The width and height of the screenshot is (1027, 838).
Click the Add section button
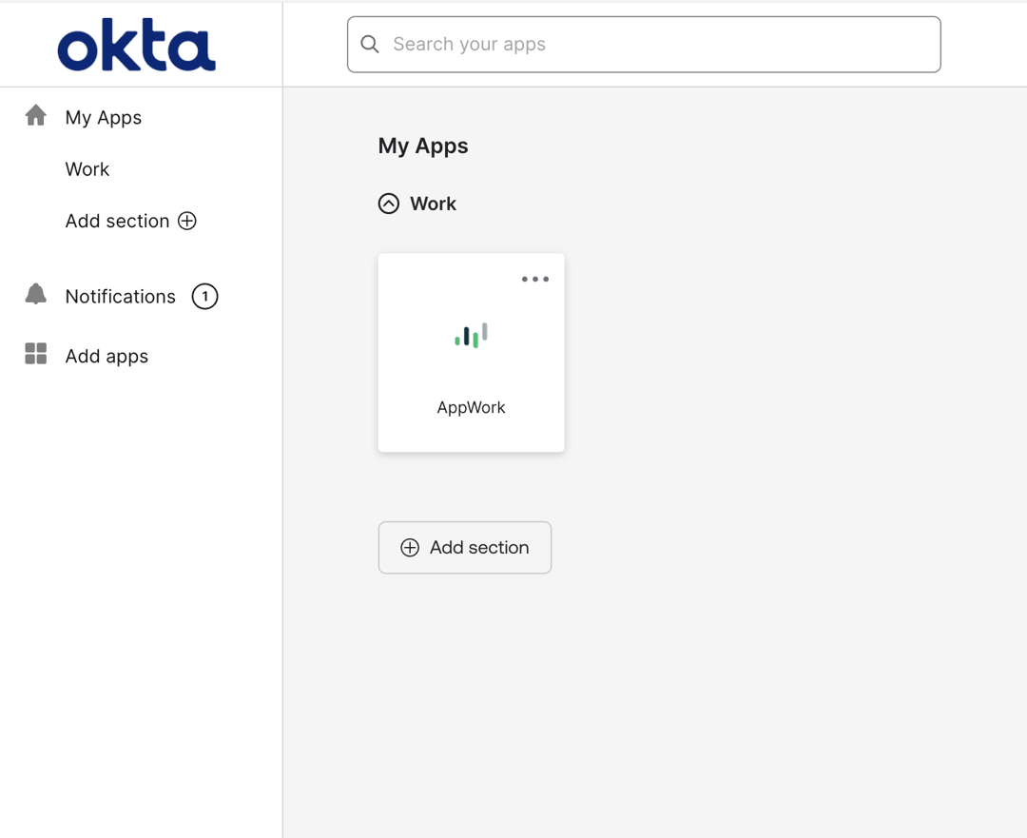click(464, 547)
